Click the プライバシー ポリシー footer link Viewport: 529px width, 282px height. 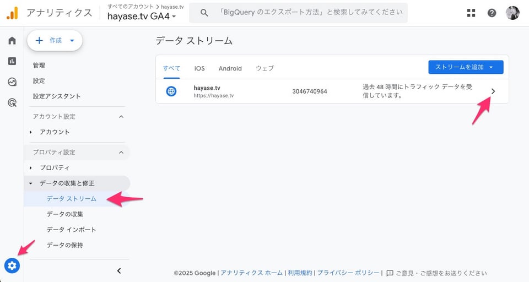[x=348, y=273]
